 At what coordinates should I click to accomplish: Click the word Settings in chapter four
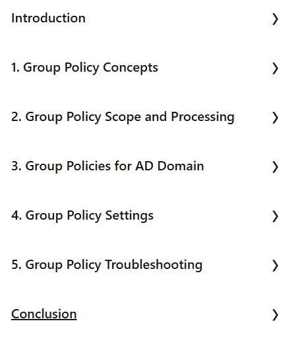(129, 216)
